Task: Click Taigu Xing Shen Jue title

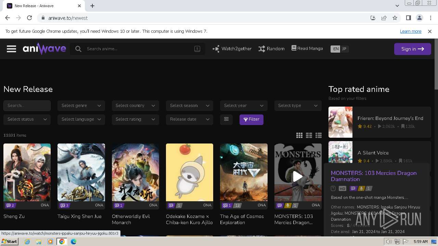Action: 80,216
